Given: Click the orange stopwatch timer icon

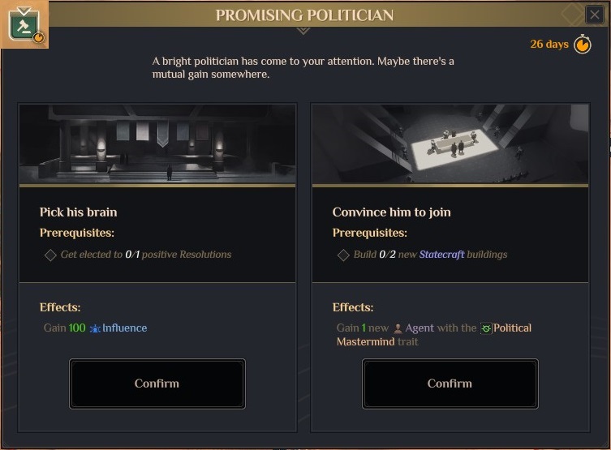Looking at the screenshot, I should tap(583, 44).
